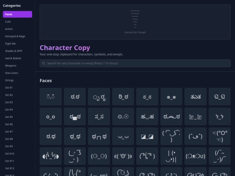Select the Faces category
The width and height of the screenshot is (235, 176).
coord(17,14)
